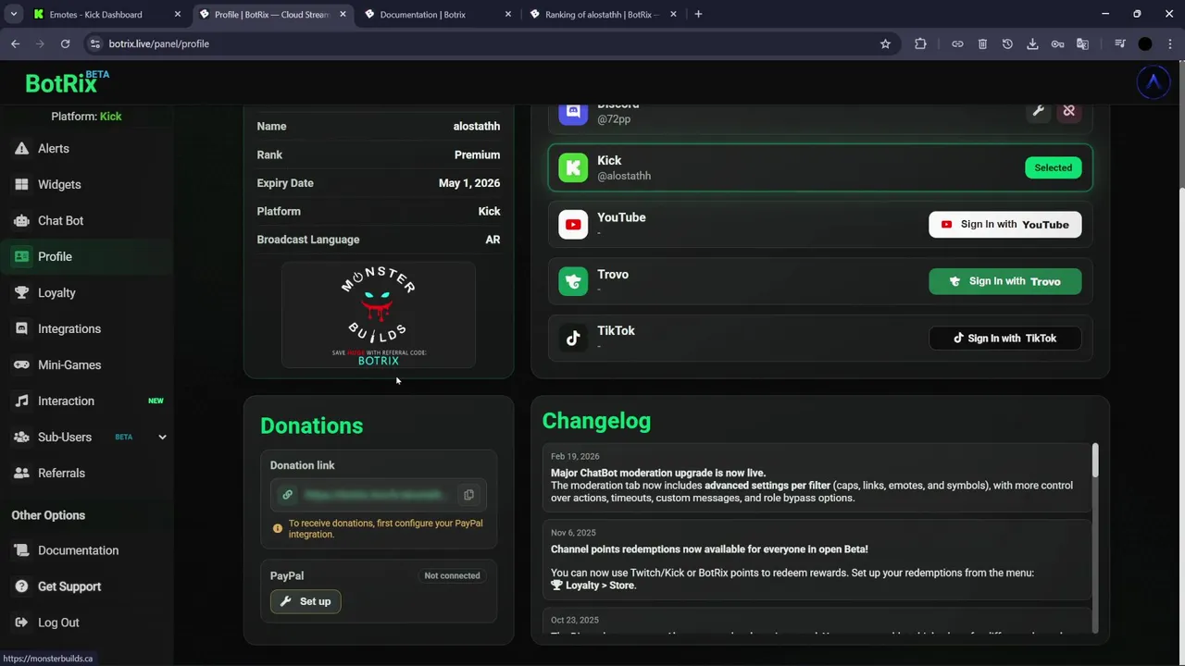Open the tab search dropdown
The width and height of the screenshot is (1185, 666).
click(13, 14)
